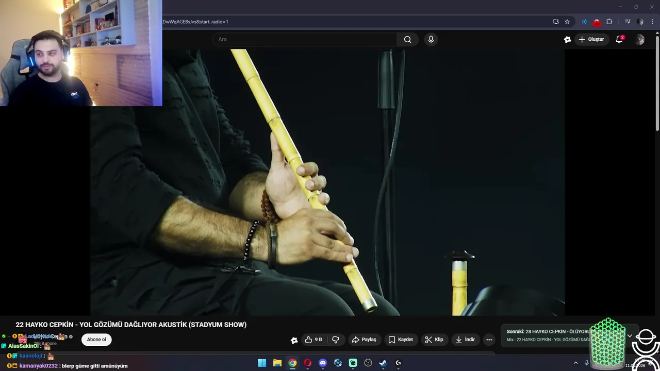The width and height of the screenshot is (660, 371).
Task: Click the system tray microphone icon
Action: (x=587, y=363)
